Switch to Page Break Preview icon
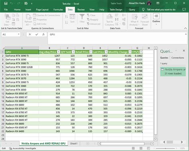The width and height of the screenshot is (189, 151). pos(148,148)
